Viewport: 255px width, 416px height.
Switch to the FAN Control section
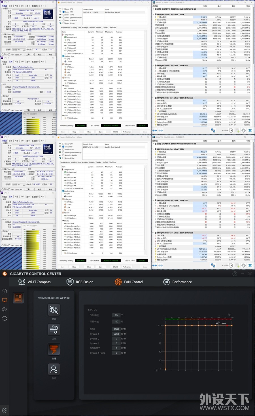(x=129, y=282)
